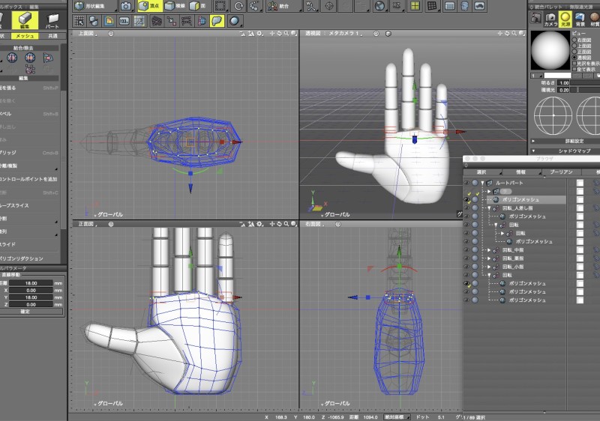Click the arrow triangle icon under 結合/除去
Screen dimensions: 600x421
[x=47, y=58]
